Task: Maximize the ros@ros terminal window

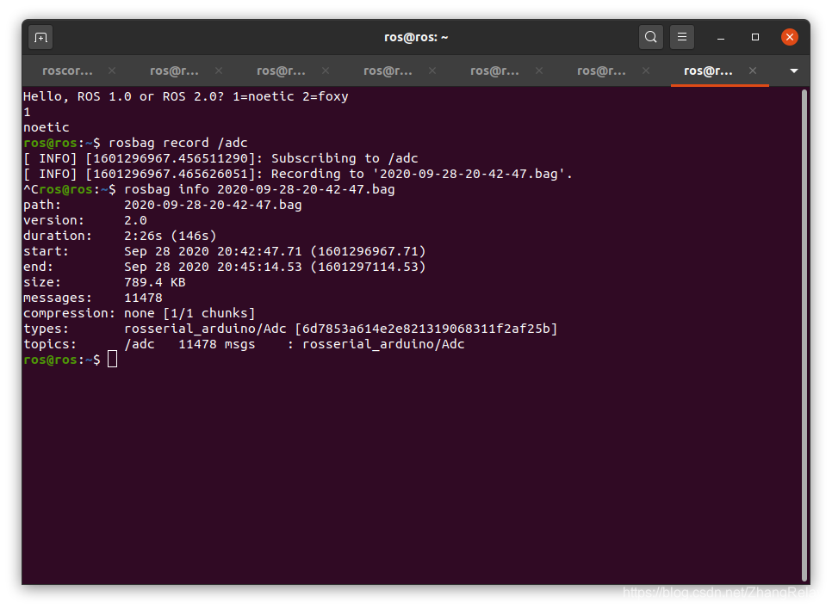Action: [755, 37]
